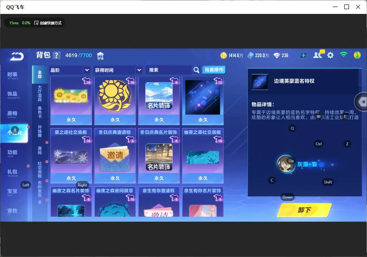Open the backpack help question mark
The width and height of the screenshot is (367, 257).
[57, 56]
